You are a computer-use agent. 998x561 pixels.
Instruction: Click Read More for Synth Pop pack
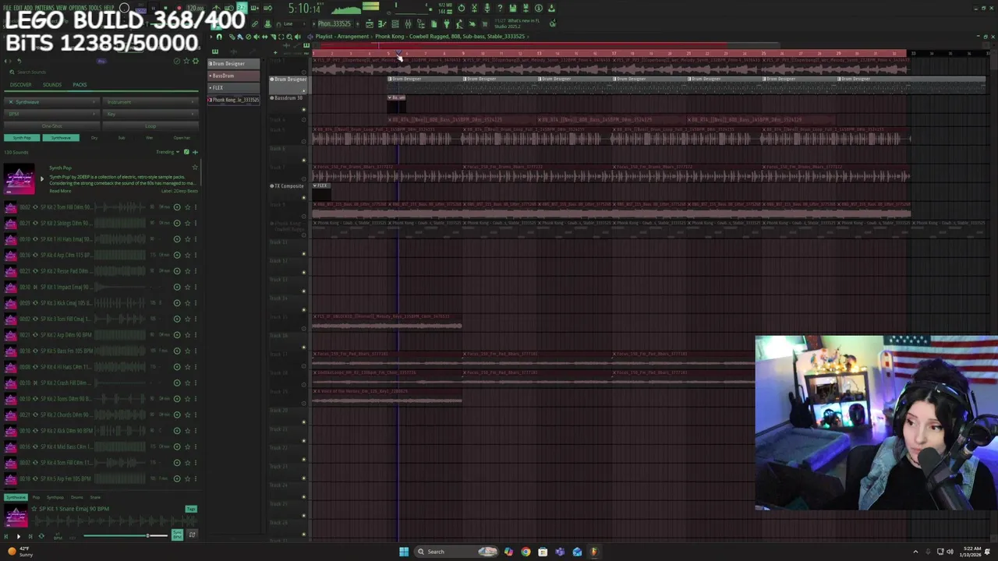pyautogui.click(x=60, y=191)
